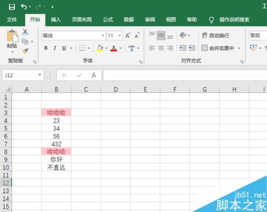Screen dimensions: 267x212
Task: Click the 操作说明搜索 search box
Action: tap(234, 20)
